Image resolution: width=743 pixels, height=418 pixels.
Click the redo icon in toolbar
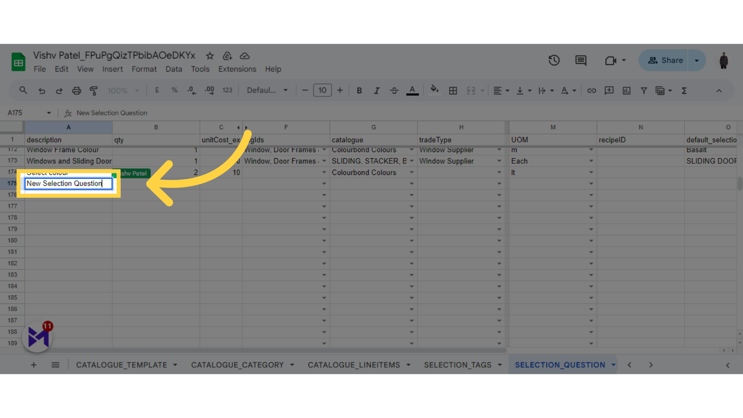click(59, 91)
